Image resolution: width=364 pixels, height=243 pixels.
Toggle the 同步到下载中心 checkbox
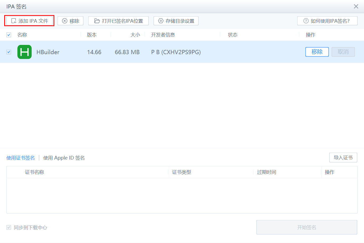pyautogui.click(x=9, y=227)
